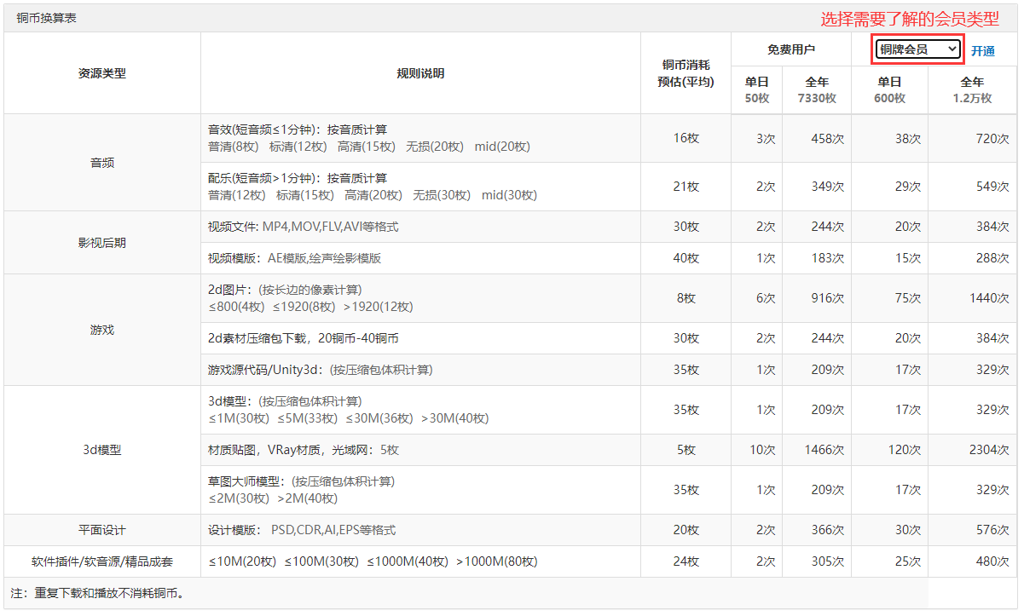Click the 6次 daily free cell

pos(757,298)
